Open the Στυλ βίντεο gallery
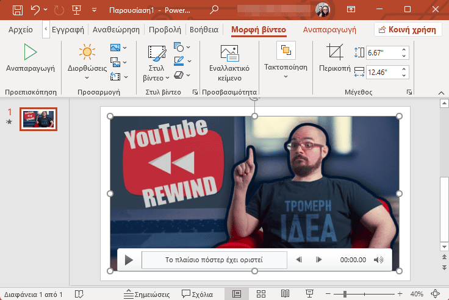This screenshot has width=449, height=300. 156,63
